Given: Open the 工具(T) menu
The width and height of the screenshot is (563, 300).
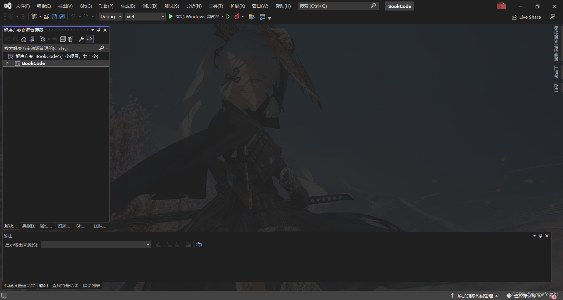Looking at the screenshot, I should (216, 6).
